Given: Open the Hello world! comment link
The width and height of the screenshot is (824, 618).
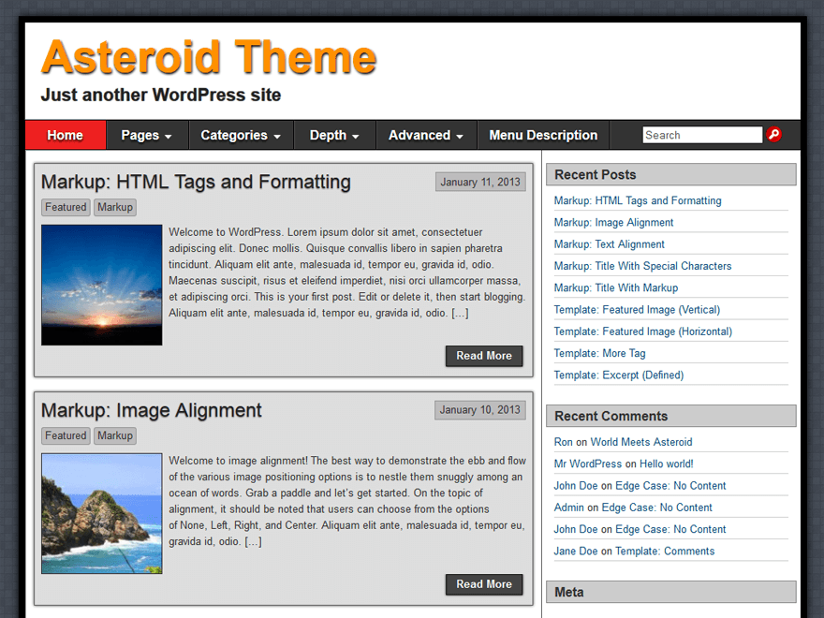Looking at the screenshot, I should (666, 464).
